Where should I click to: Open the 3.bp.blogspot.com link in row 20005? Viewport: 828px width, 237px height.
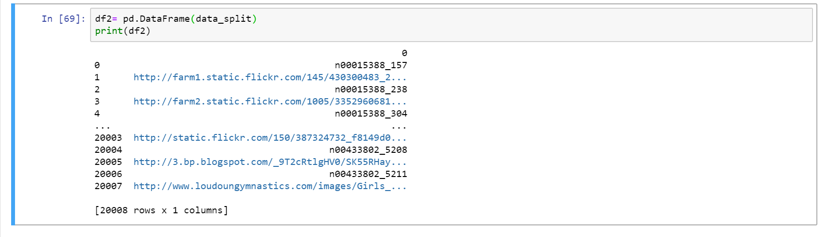(x=270, y=162)
